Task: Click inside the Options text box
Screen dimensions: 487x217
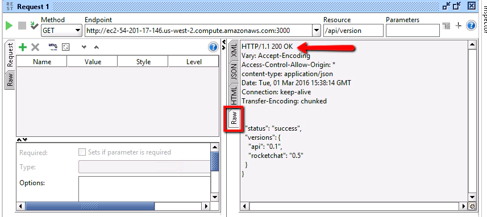Action: coord(144,189)
